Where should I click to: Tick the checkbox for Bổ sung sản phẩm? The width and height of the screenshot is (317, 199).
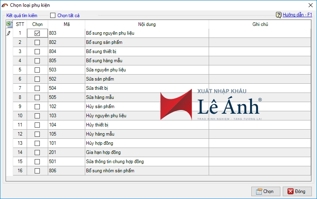pos(37,42)
